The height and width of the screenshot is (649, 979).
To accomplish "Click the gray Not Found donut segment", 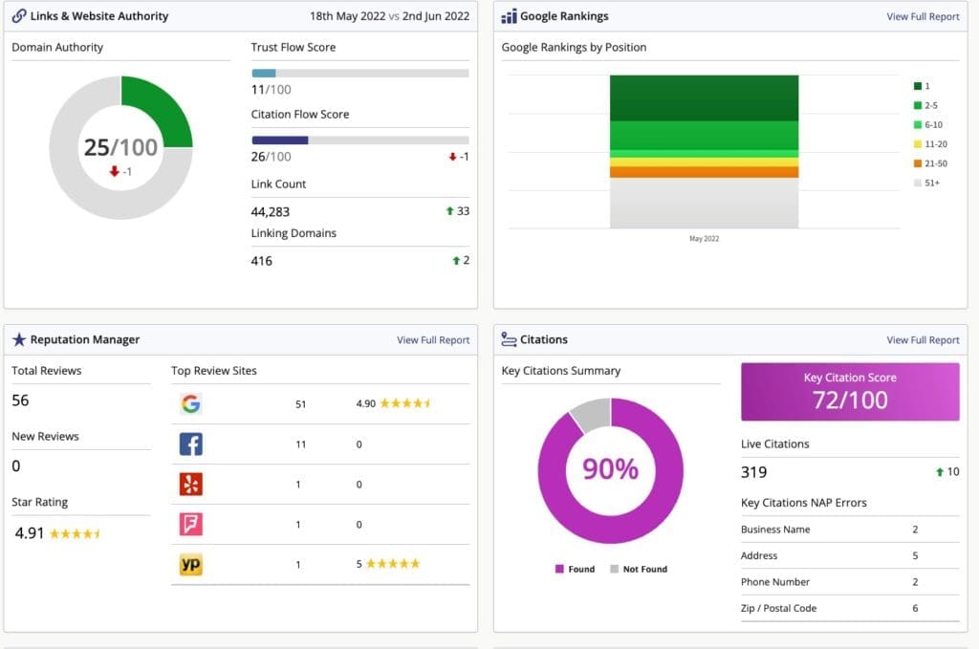I will 591,414.
